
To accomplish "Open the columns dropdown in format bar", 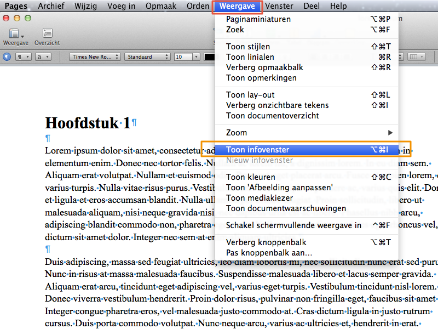I will pos(417,57).
